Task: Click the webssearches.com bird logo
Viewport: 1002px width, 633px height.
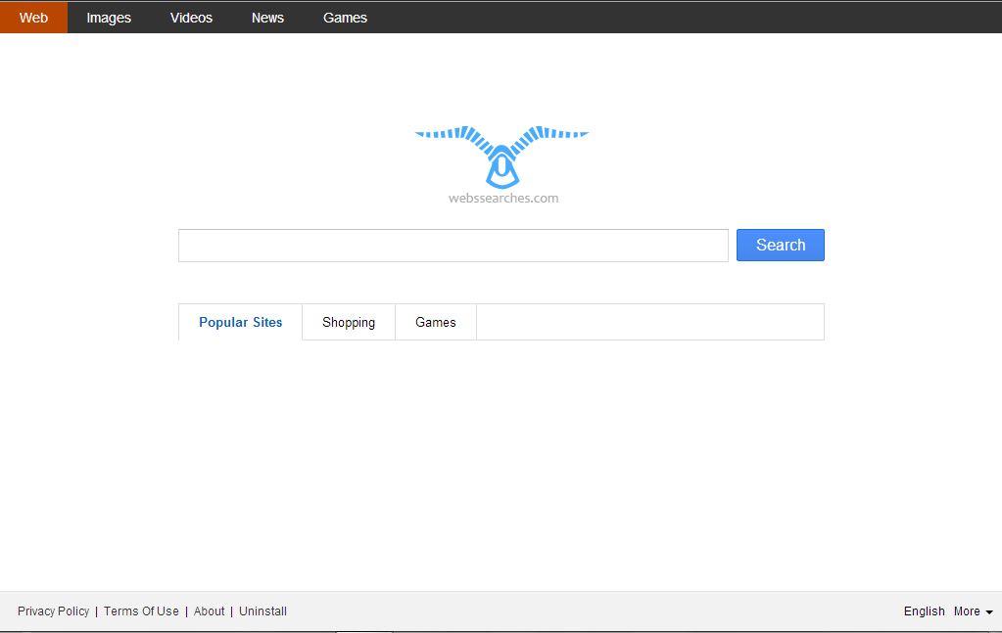Action: (502, 157)
